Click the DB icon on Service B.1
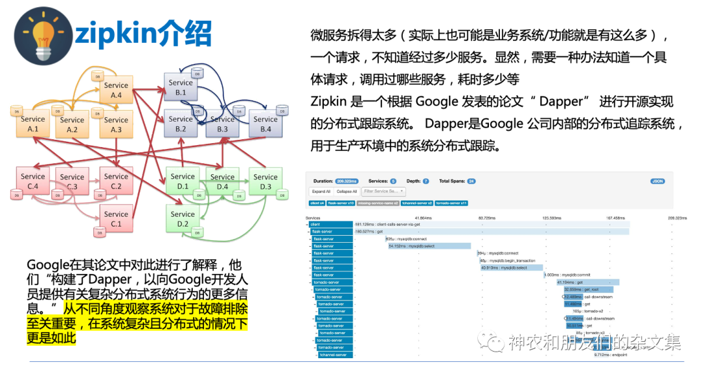The width and height of the screenshot is (704, 373). pos(197,73)
